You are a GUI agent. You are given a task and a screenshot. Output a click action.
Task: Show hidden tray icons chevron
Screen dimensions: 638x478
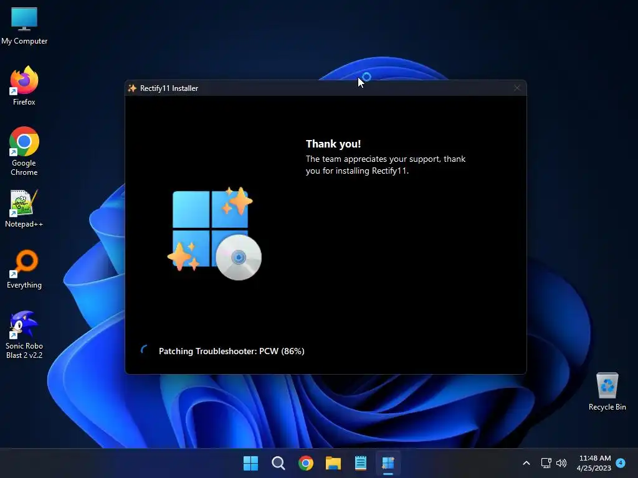(x=526, y=463)
